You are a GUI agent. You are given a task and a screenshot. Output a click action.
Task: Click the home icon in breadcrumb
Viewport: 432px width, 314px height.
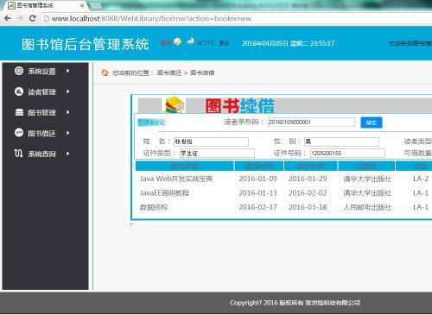[x=105, y=72]
